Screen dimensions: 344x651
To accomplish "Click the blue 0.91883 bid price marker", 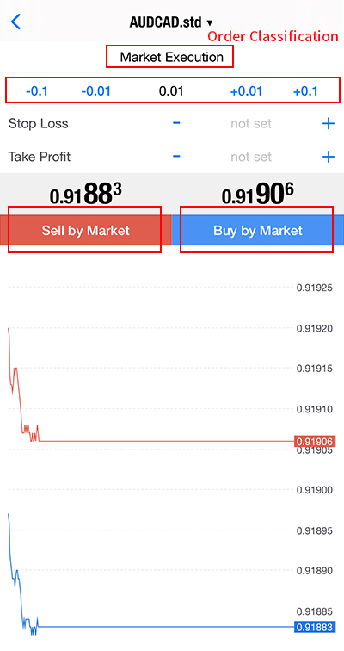I will click(314, 627).
